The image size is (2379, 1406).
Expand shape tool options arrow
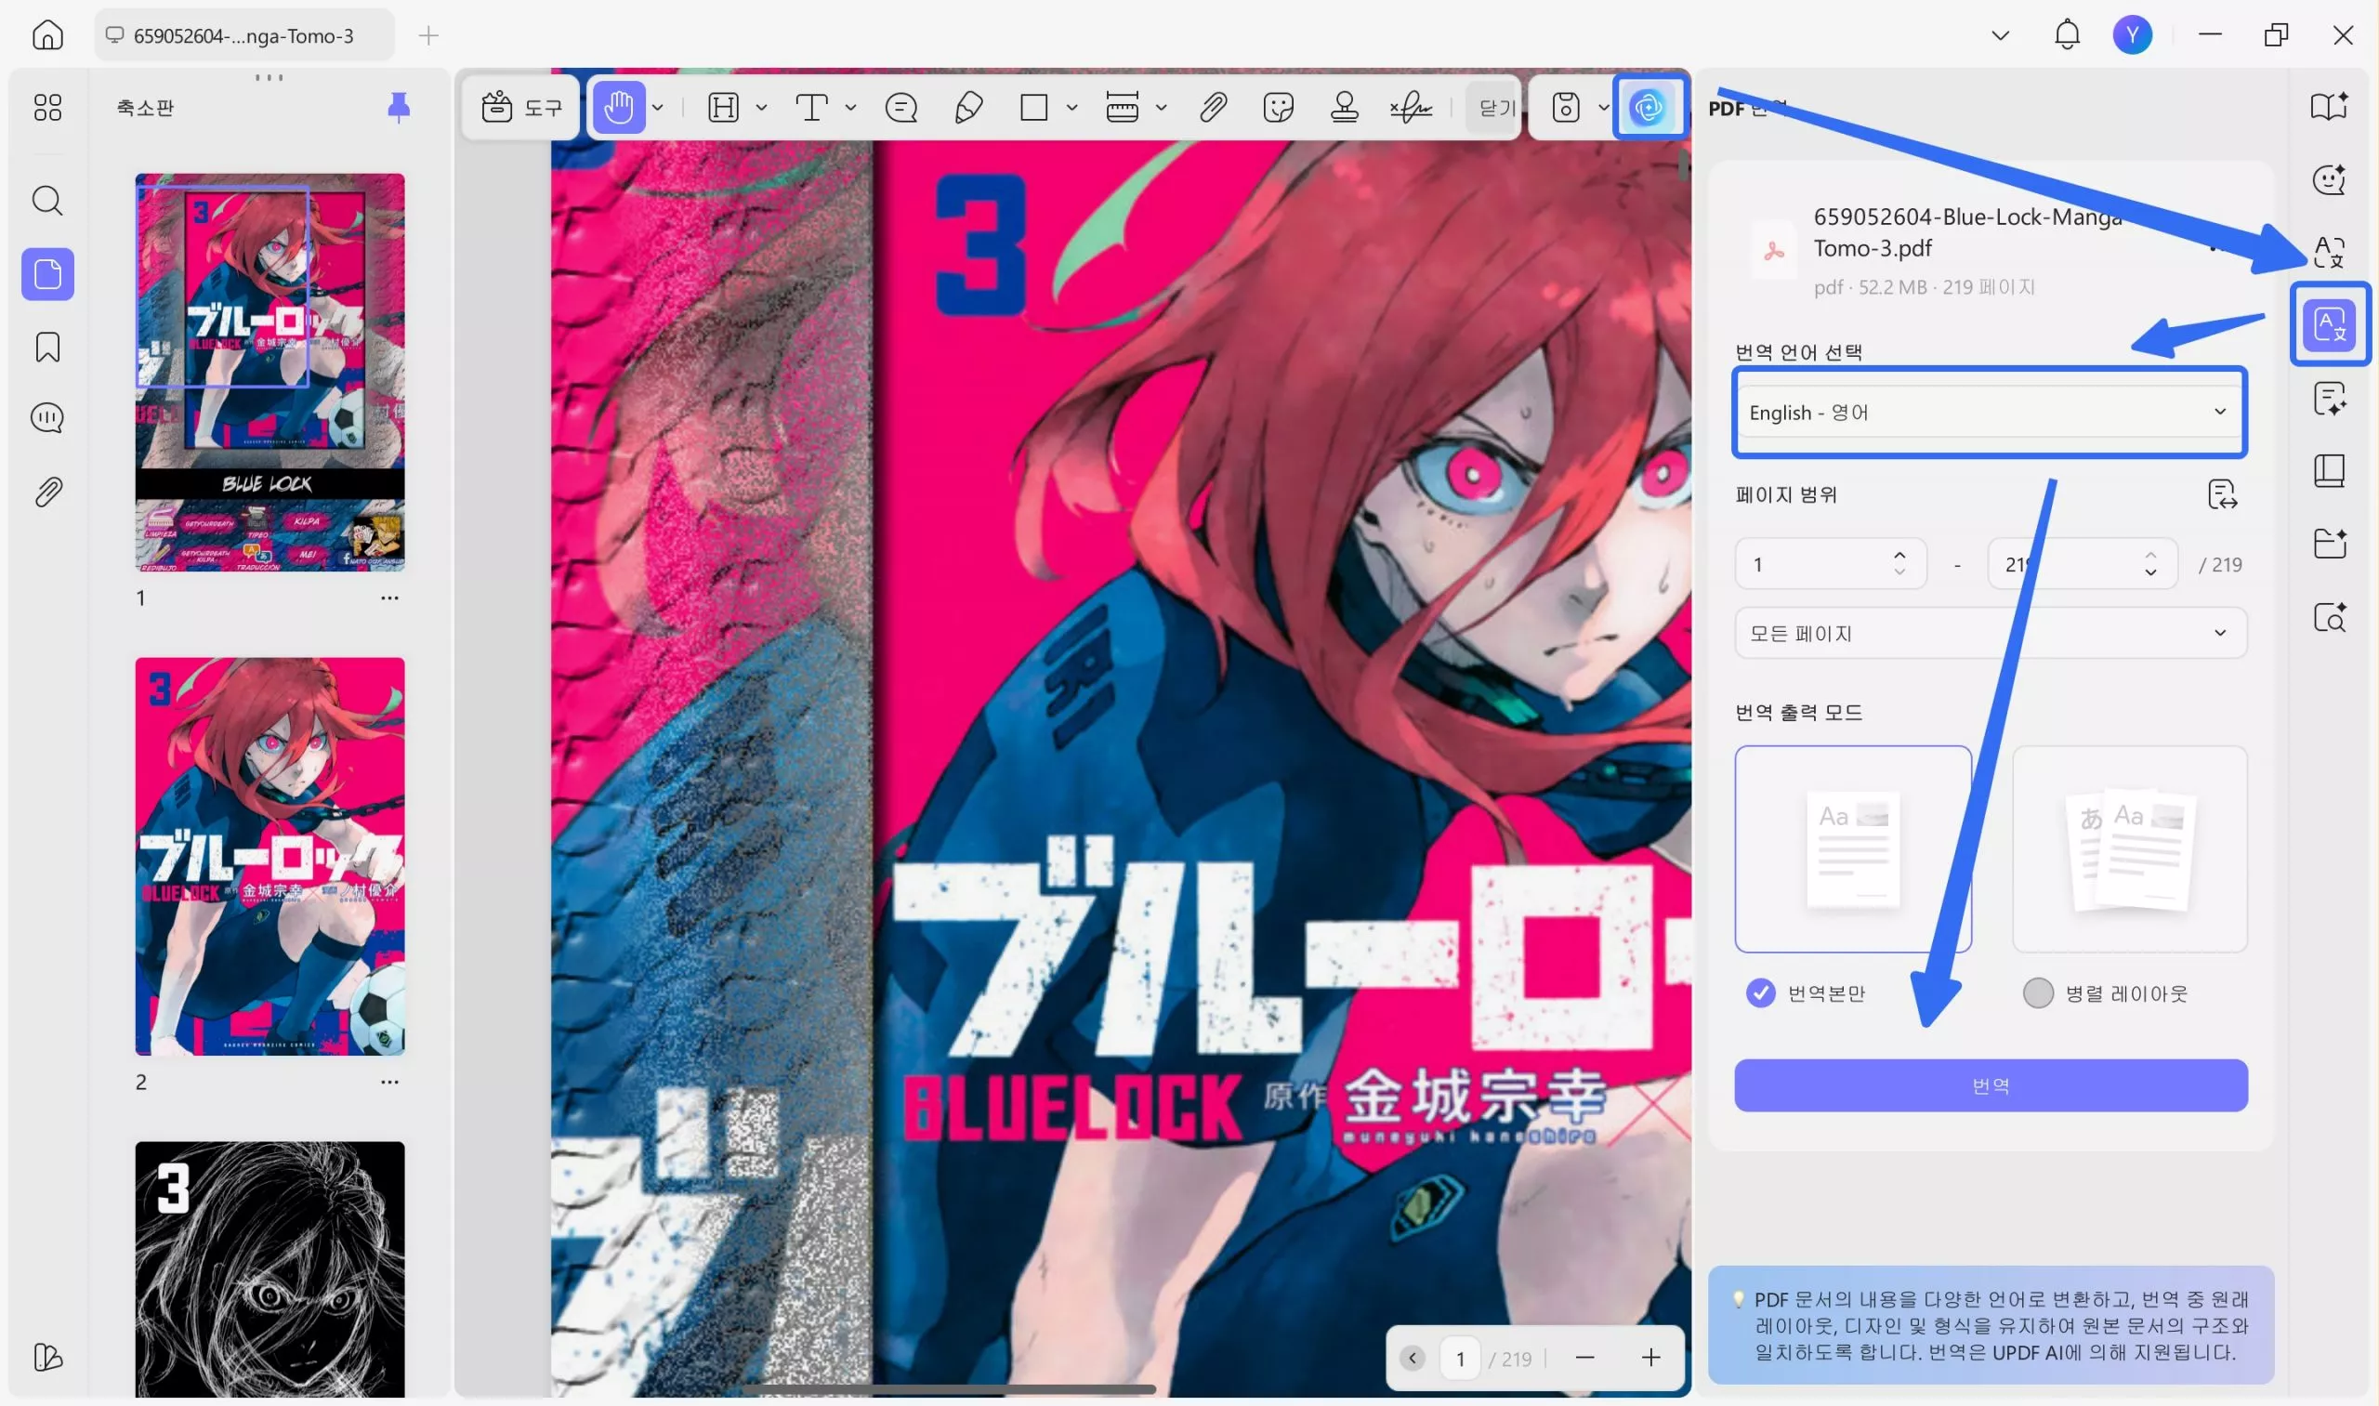pos(1072,108)
